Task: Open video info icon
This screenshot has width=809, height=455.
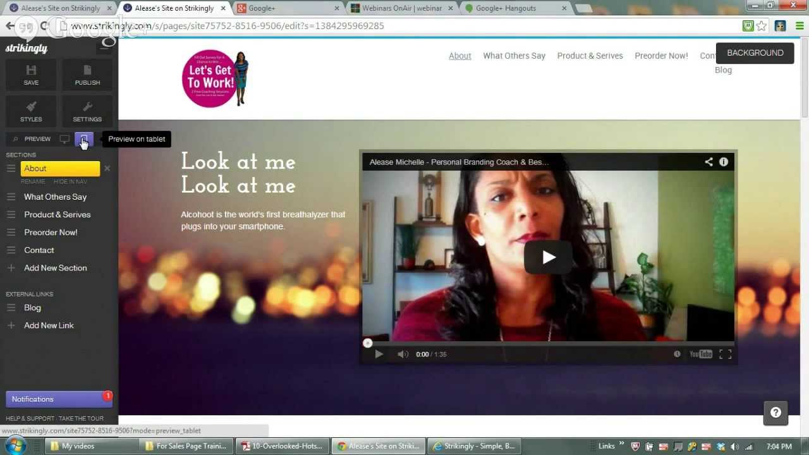Action: pos(724,162)
